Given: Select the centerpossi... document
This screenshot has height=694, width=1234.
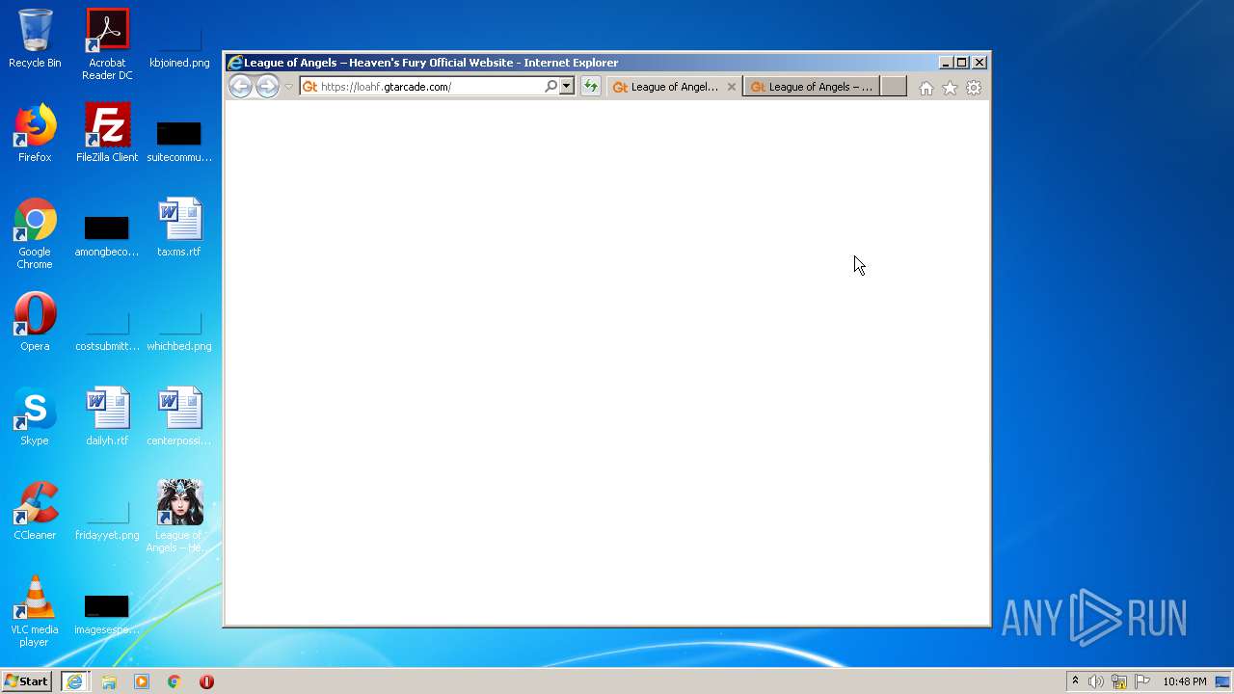Looking at the screenshot, I should click(x=179, y=416).
